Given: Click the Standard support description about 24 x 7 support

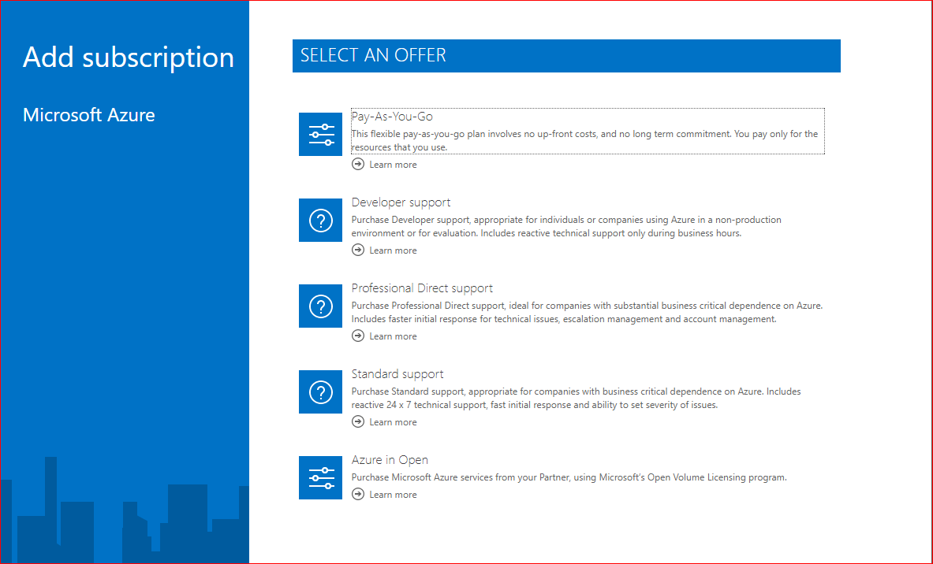Looking at the screenshot, I should coord(576,399).
